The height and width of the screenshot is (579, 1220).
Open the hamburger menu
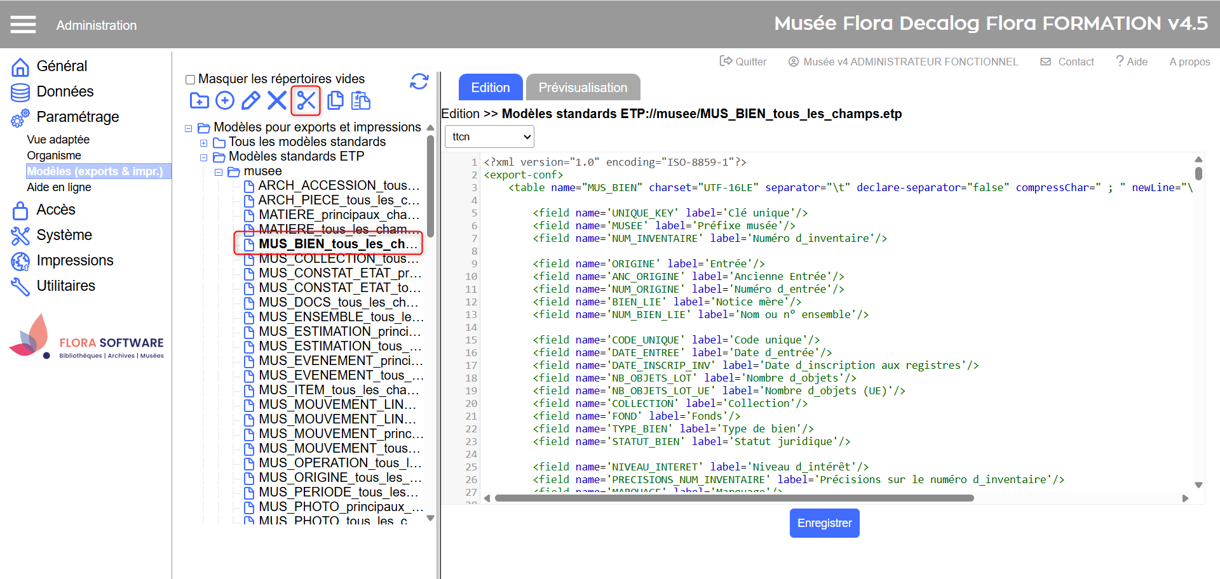tap(24, 25)
